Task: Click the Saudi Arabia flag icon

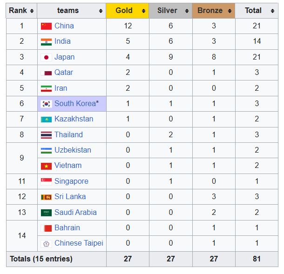Action: 46,213
